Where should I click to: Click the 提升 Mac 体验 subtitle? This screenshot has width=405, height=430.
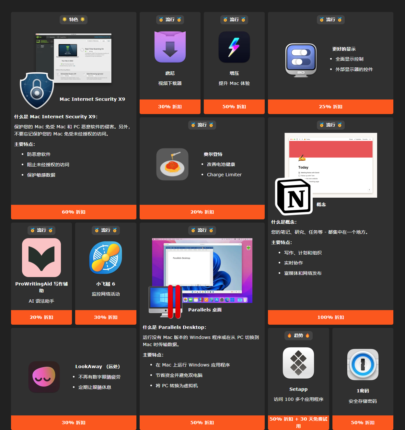[x=234, y=83]
